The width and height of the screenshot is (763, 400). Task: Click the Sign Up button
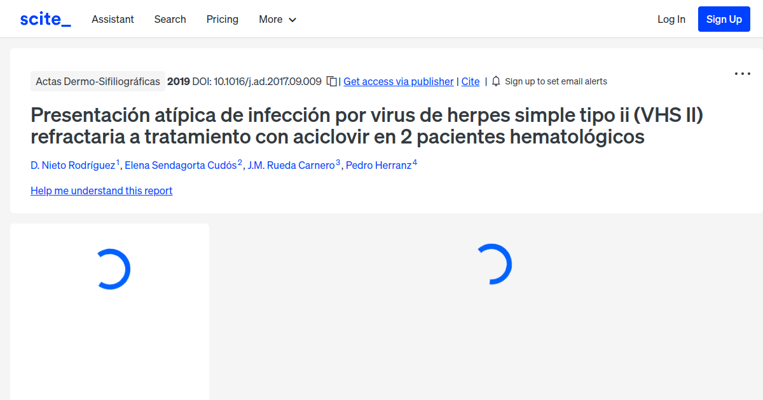coord(724,19)
